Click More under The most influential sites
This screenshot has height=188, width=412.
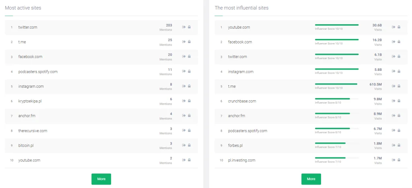pos(311,179)
